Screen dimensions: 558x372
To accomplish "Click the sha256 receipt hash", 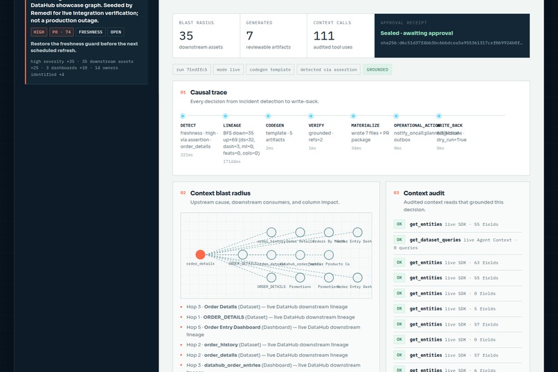I will click(x=451, y=43).
